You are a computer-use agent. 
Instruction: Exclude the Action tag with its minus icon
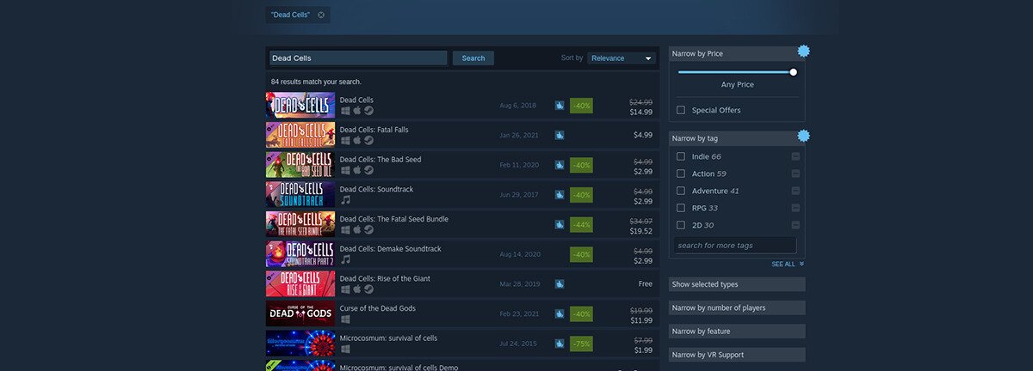(x=795, y=173)
